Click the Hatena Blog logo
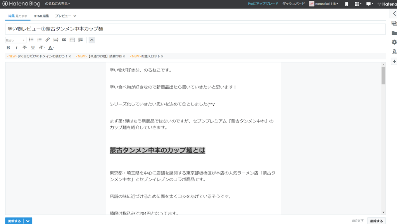This screenshot has width=397, height=224. coord(21,4)
